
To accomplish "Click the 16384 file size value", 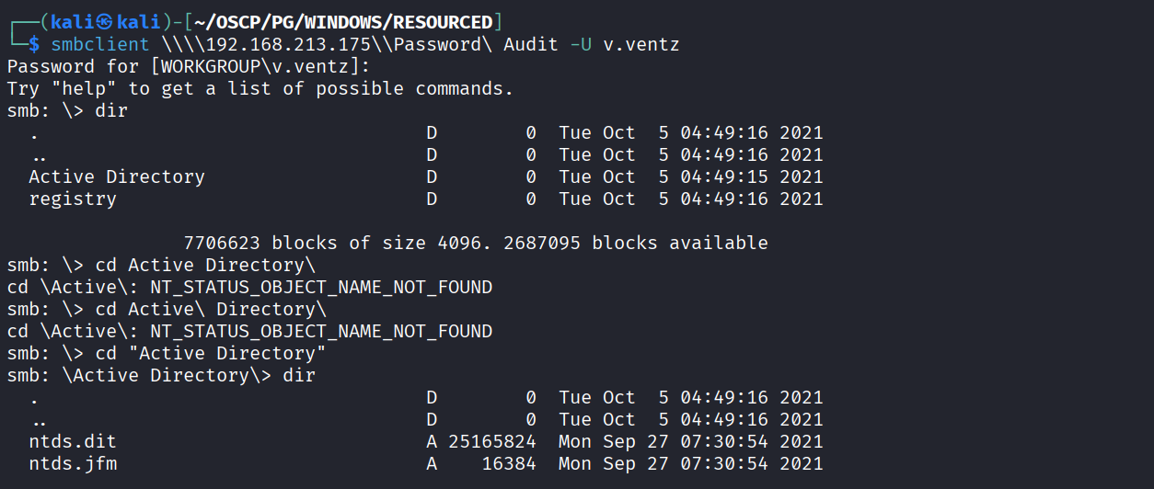I will coord(509,463).
